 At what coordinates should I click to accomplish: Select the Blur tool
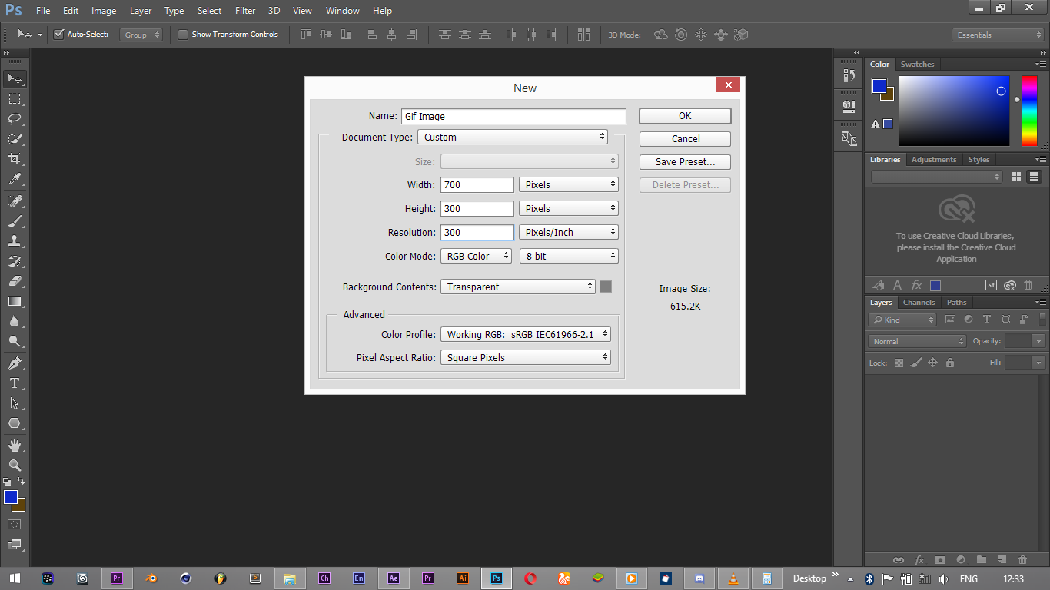point(15,321)
